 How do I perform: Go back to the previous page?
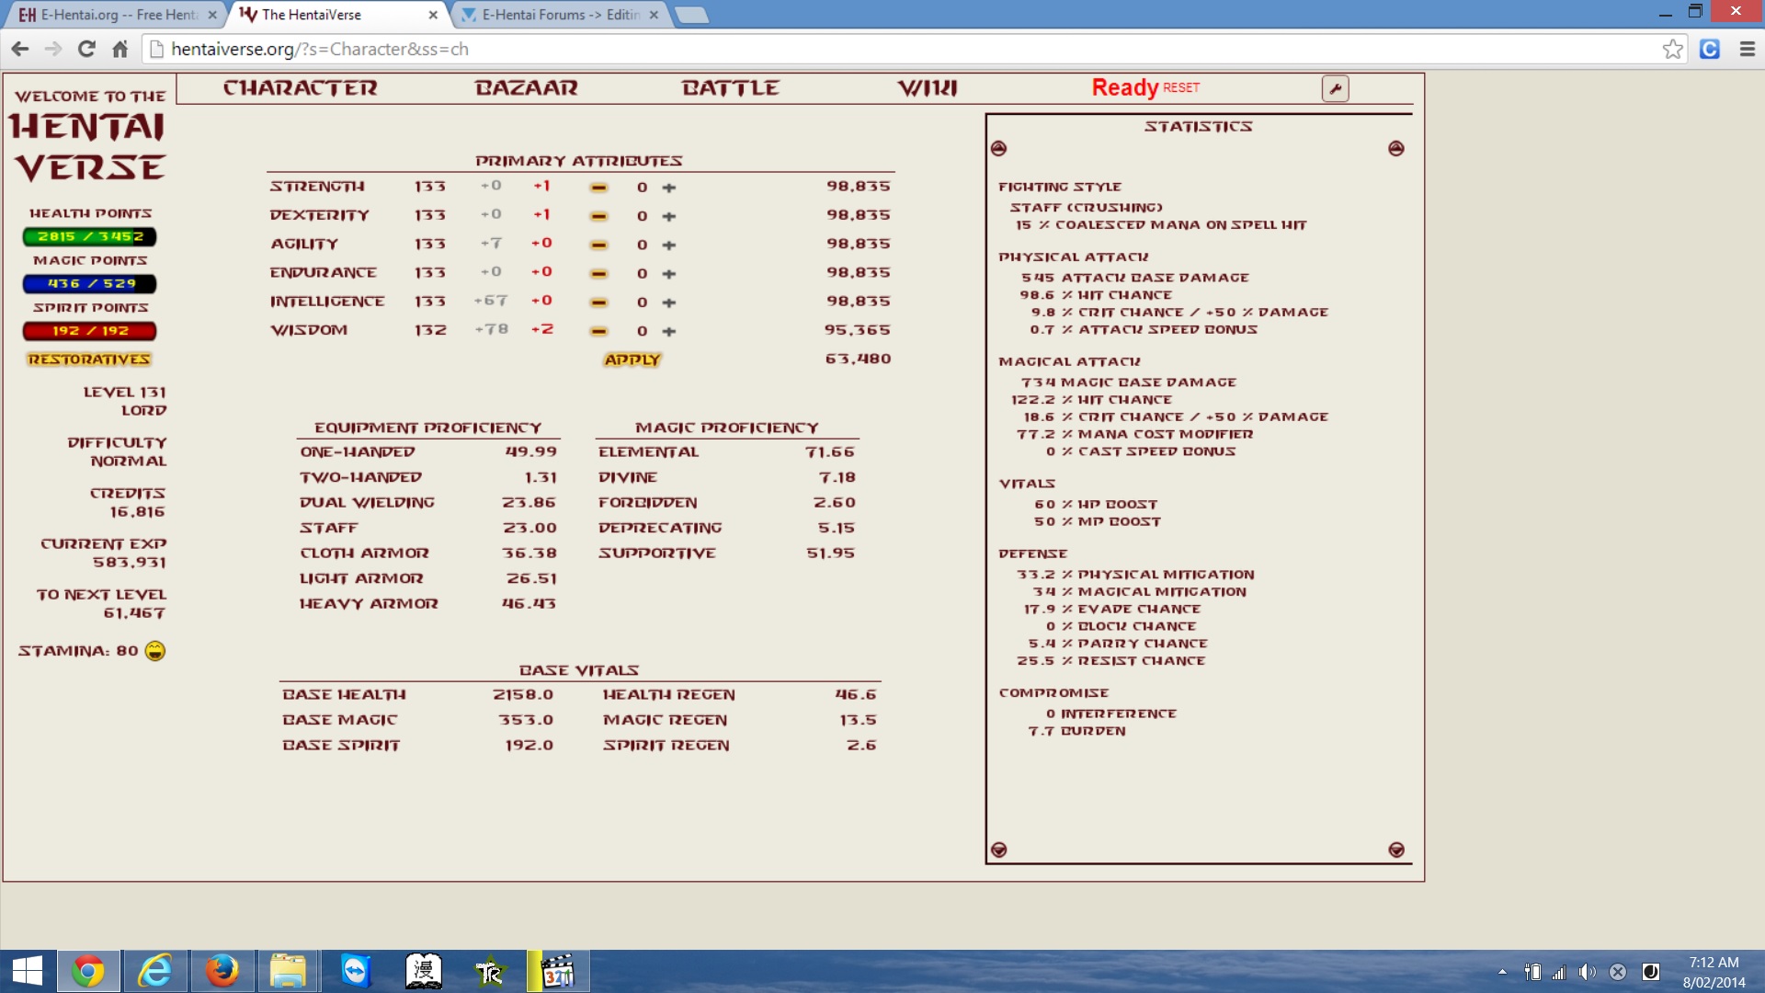coord(20,49)
